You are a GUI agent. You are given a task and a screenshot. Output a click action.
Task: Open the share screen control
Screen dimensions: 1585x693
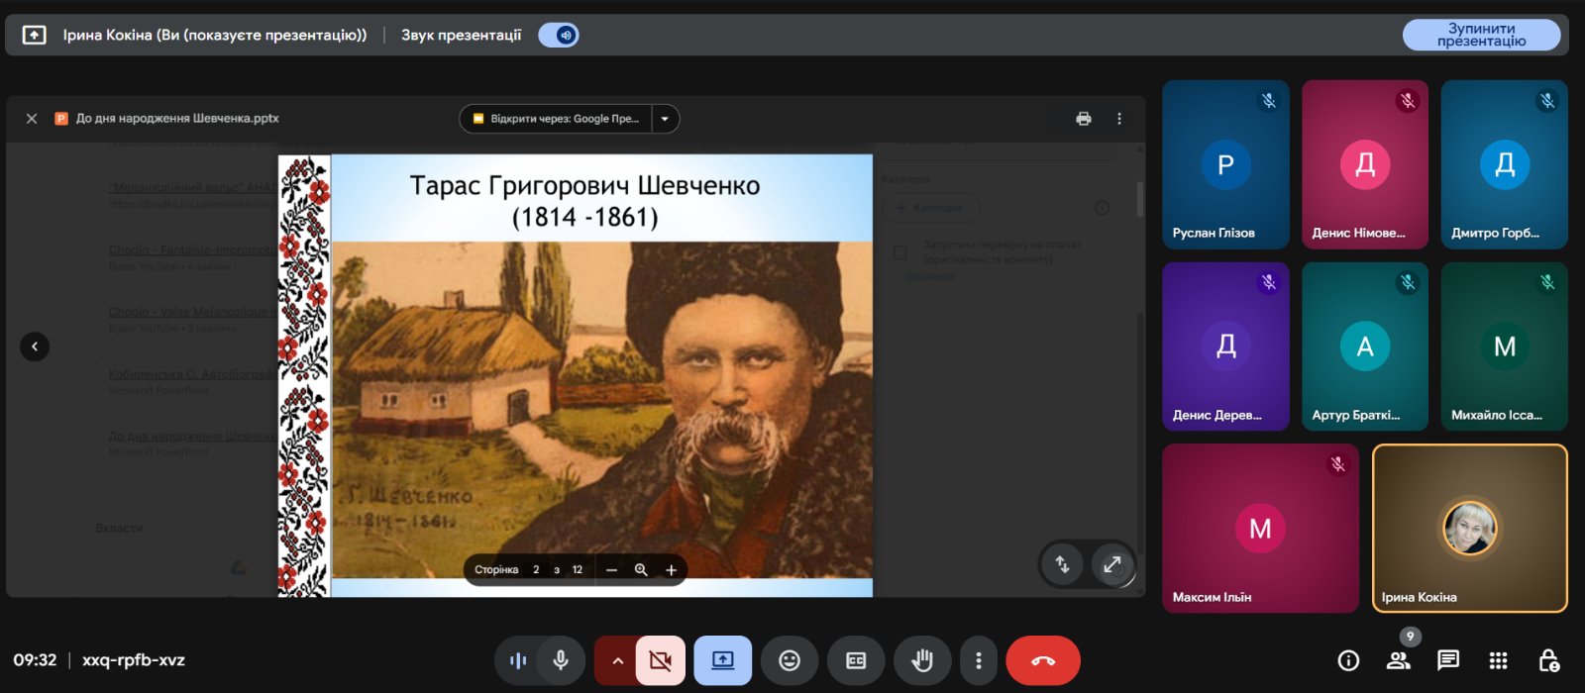[722, 660]
